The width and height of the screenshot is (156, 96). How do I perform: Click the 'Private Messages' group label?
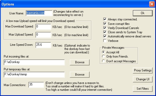113,48
